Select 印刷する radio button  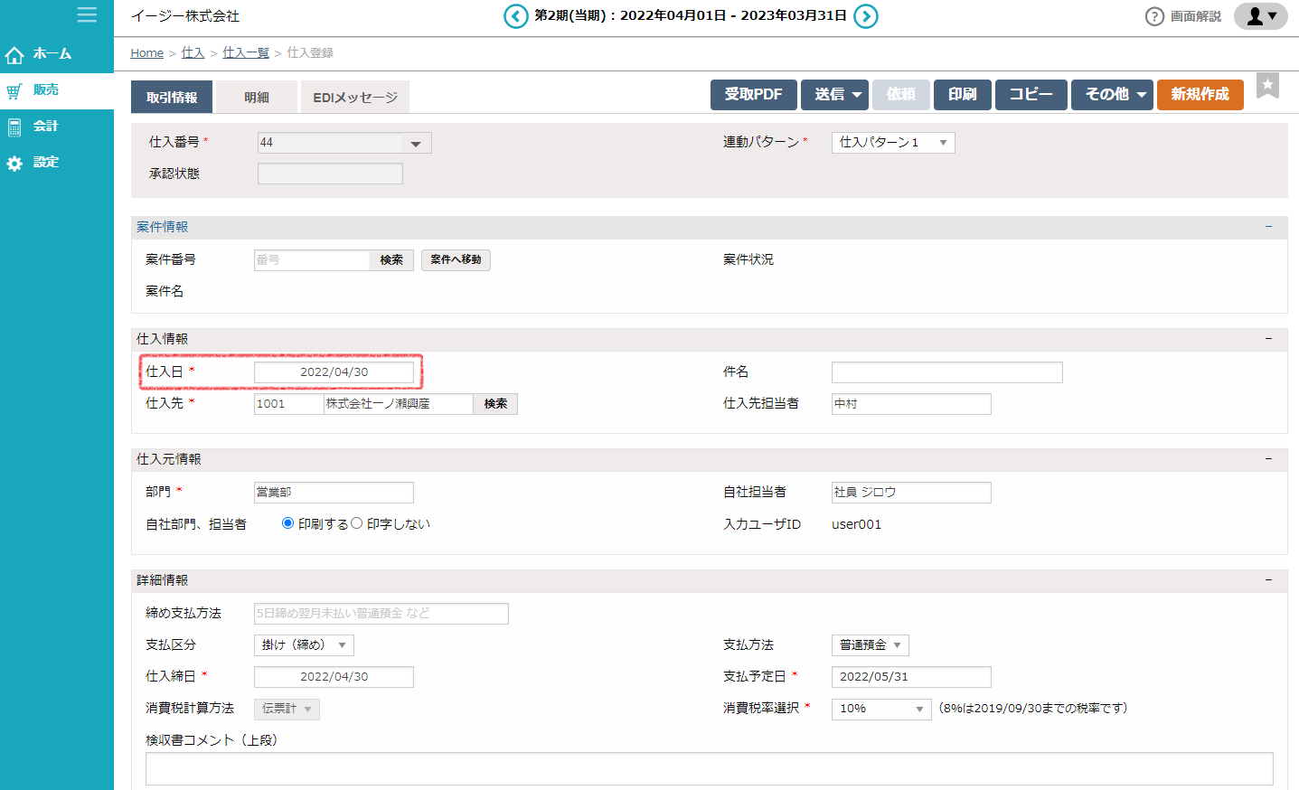[287, 523]
